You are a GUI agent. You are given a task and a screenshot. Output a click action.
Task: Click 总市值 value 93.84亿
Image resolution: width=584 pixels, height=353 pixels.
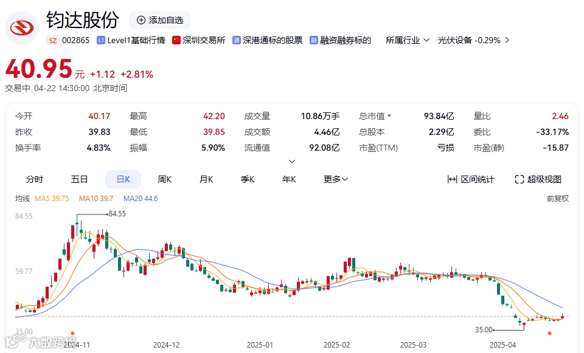pos(439,116)
